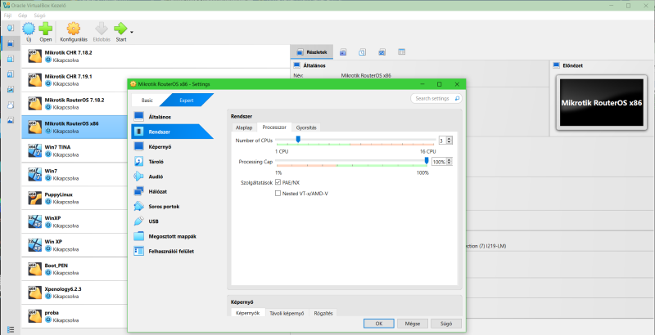Select Boot_PEN virtual machine

pos(75,269)
